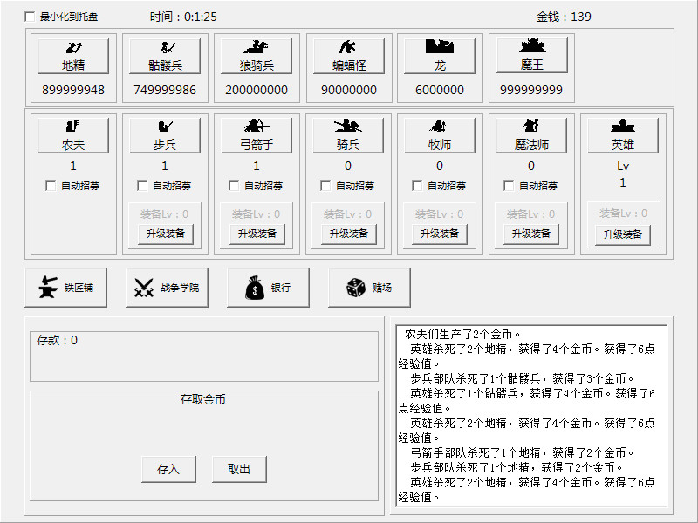Click bat monster count 90000000
The width and height of the screenshot is (698, 523).
point(349,90)
